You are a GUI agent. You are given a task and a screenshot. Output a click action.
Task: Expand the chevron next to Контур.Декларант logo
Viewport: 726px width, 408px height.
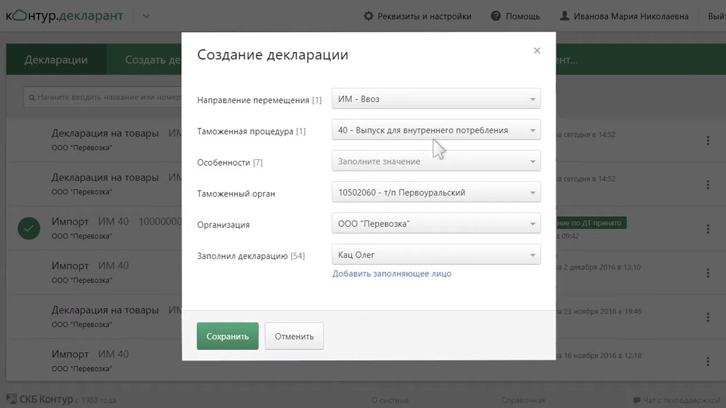pyautogui.click(x=146, y=16)
